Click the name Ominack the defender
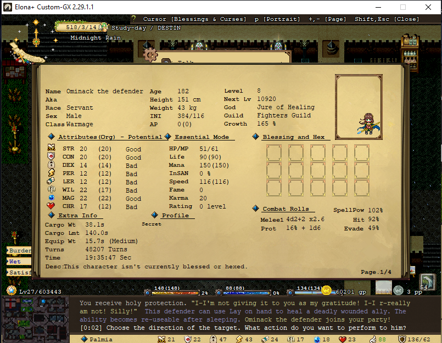This screenshot has height=343, width=442. click(x=104, y=91)
